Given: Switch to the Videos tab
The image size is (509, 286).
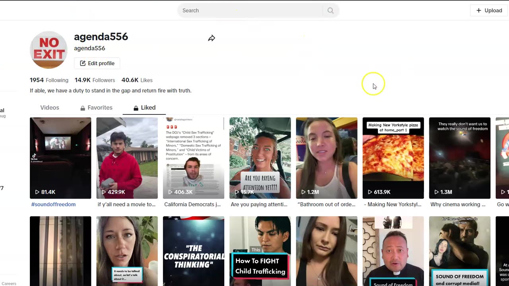Looking at the screenshot, I should pyautogui.click(x=50, y=108).
